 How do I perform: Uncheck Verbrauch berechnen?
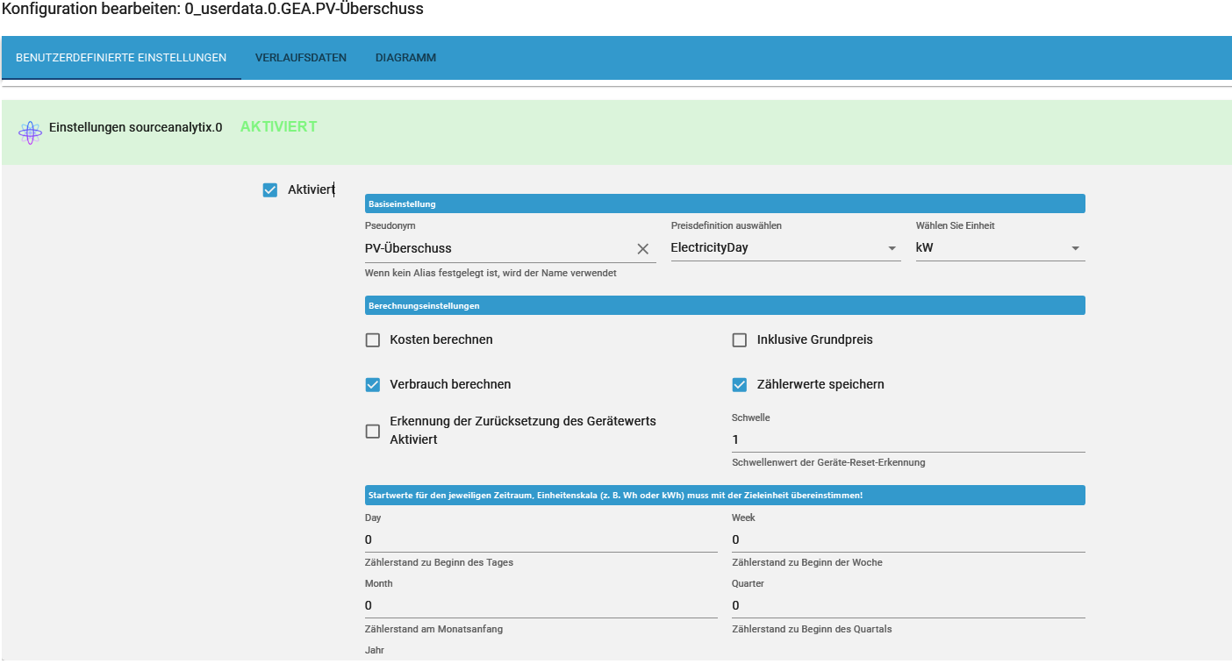pyautogui.click(x=373, y=385)
